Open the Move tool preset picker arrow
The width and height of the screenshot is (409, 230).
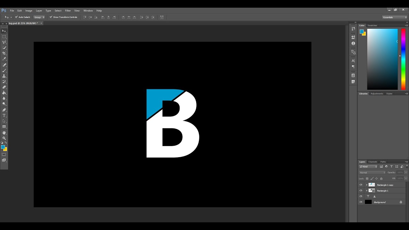click(x=11, y=17)
